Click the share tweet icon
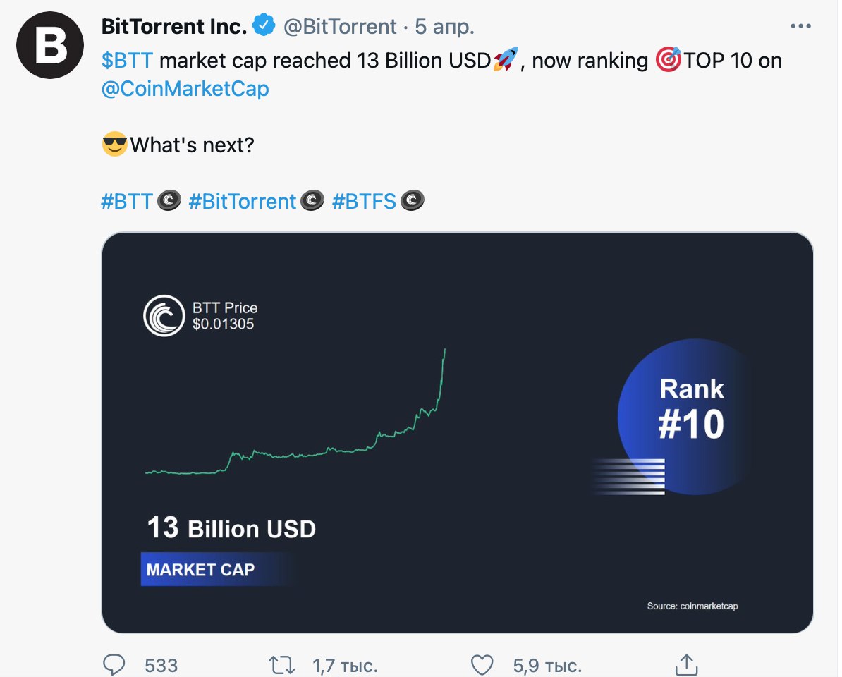The height and width of the screenshot is (677, 842). point(686,664)
